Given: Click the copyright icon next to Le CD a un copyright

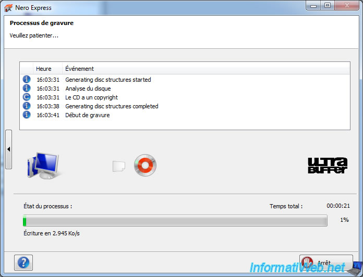Looking at the screenshot, I should coord(27,97).
